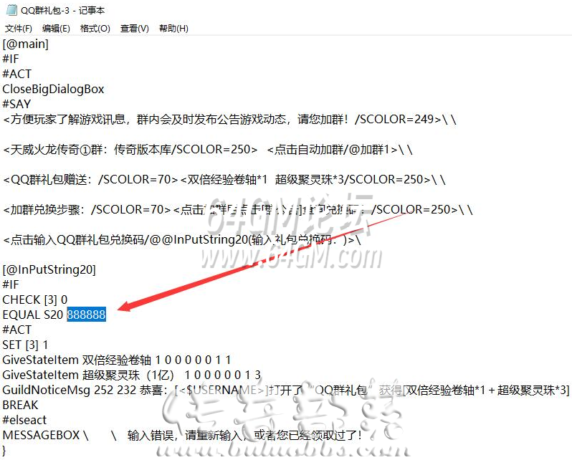Click the [@InPutString20] label line
Screen dimensions: 572x460
point(49,270)
